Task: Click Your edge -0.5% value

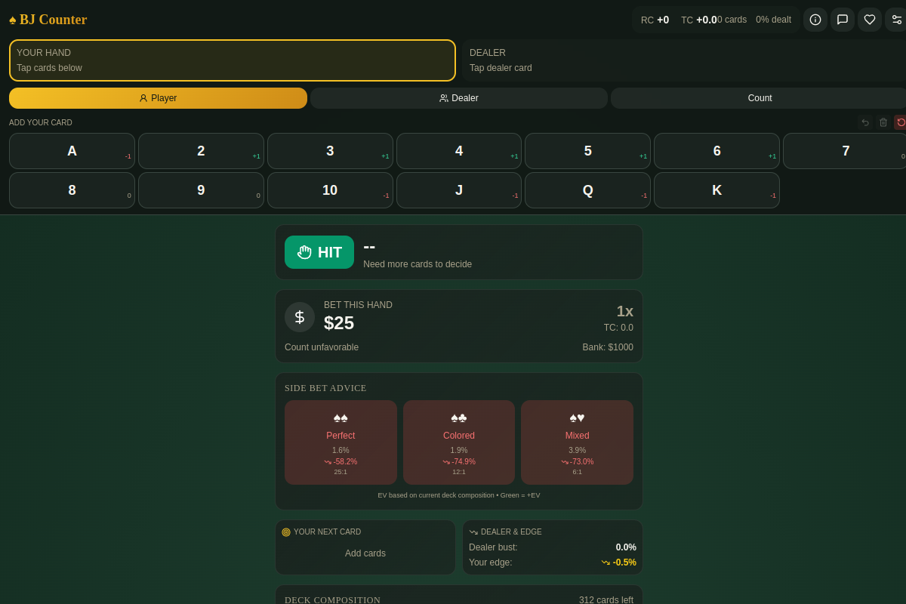Action: coord(619,562)
